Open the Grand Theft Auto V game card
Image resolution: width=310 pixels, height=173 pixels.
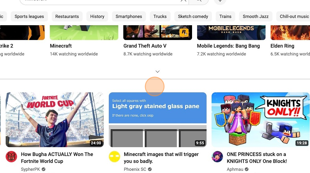click(x=158, y=41)
